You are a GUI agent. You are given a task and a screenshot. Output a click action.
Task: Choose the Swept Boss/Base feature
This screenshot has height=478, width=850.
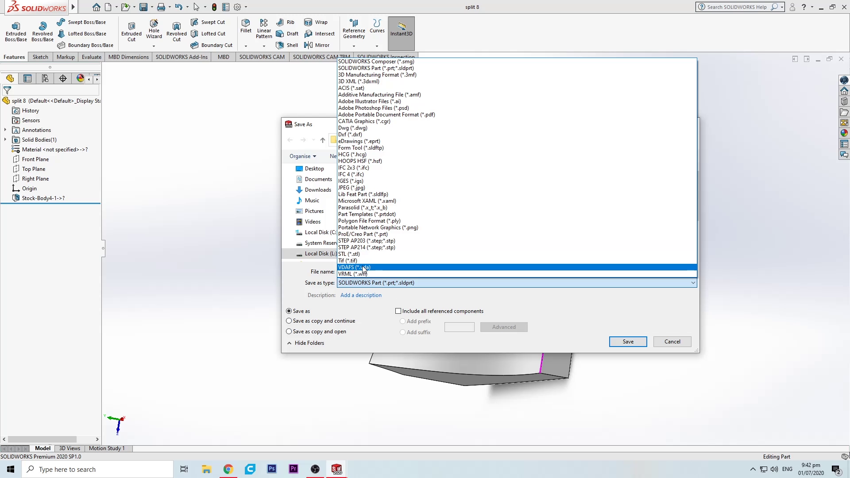(x=81, y=22)
